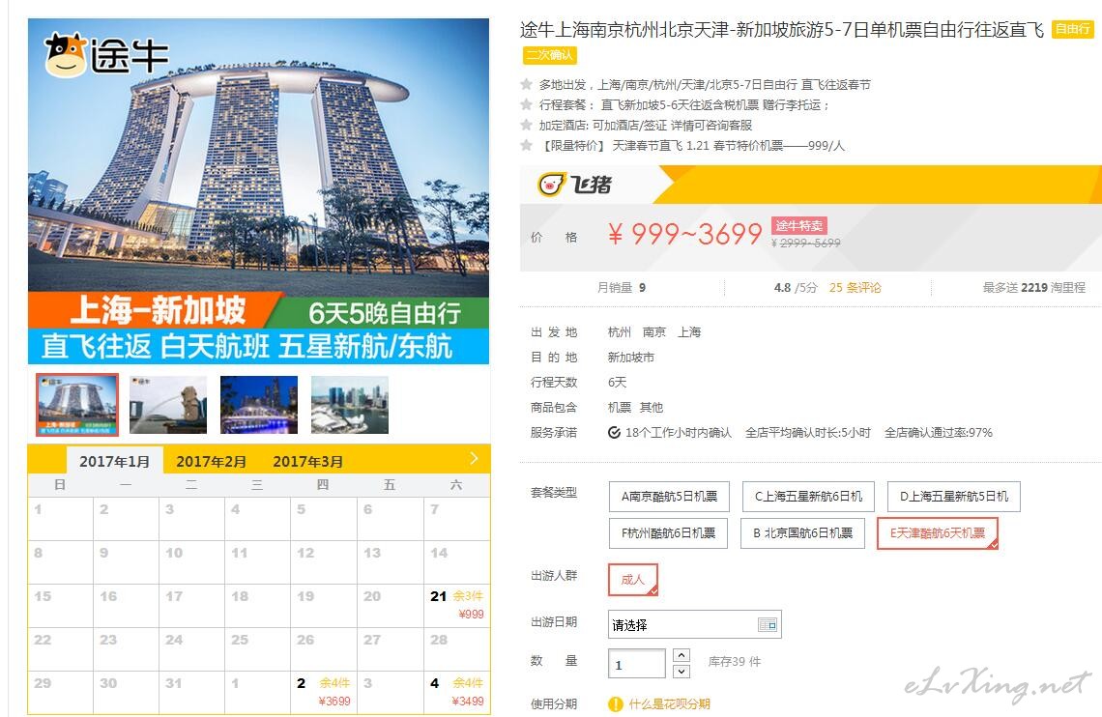Switch calendar to 2017年2月 tab

tap(211, 461)
